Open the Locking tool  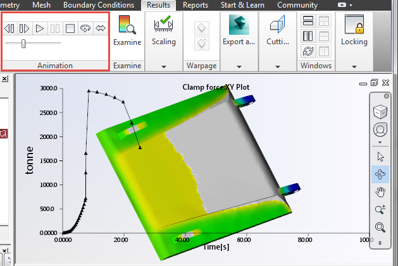[x=354, y=30]
